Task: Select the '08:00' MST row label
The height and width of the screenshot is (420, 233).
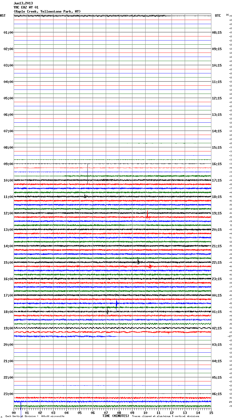Action: 8,148
